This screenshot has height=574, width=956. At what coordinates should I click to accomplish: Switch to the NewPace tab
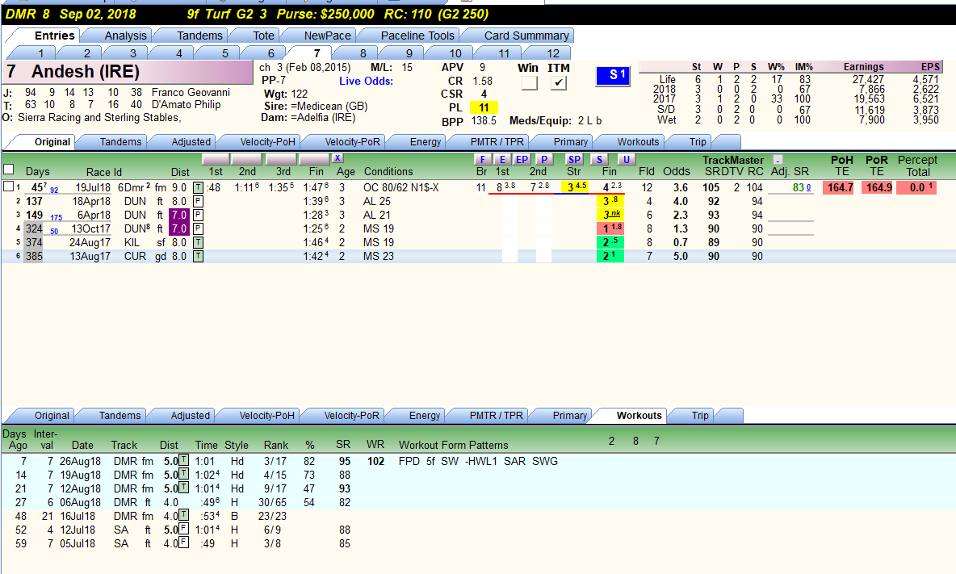click(x=327, y=36)
